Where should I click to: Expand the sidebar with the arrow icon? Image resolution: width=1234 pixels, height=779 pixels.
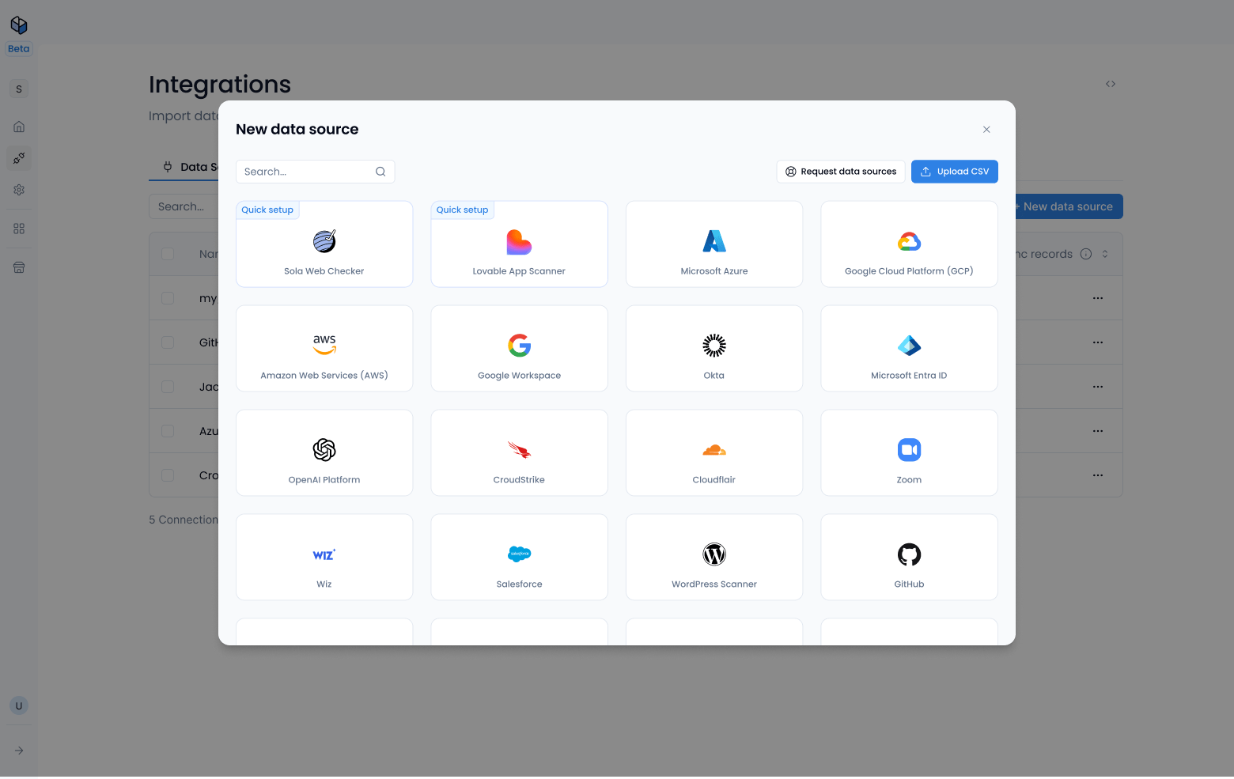click(x=19, y=751)
